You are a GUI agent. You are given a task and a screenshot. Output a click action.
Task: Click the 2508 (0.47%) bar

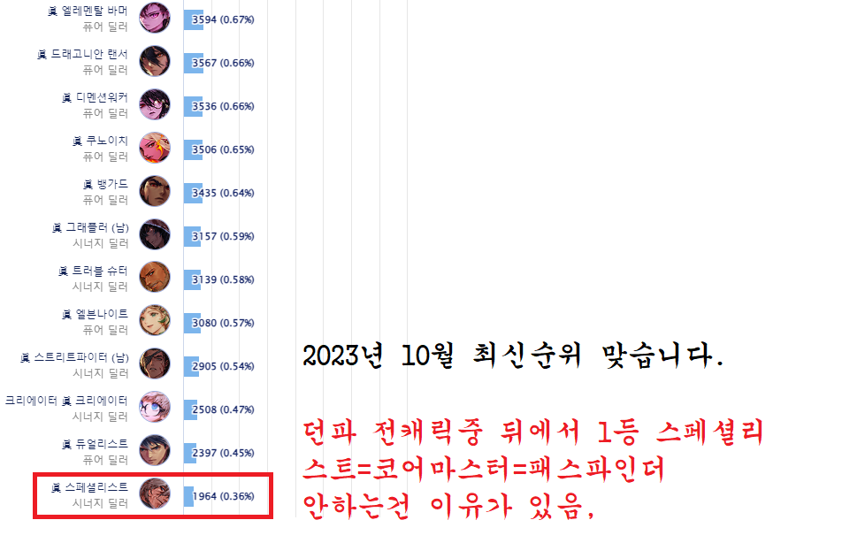coord(190,409)
